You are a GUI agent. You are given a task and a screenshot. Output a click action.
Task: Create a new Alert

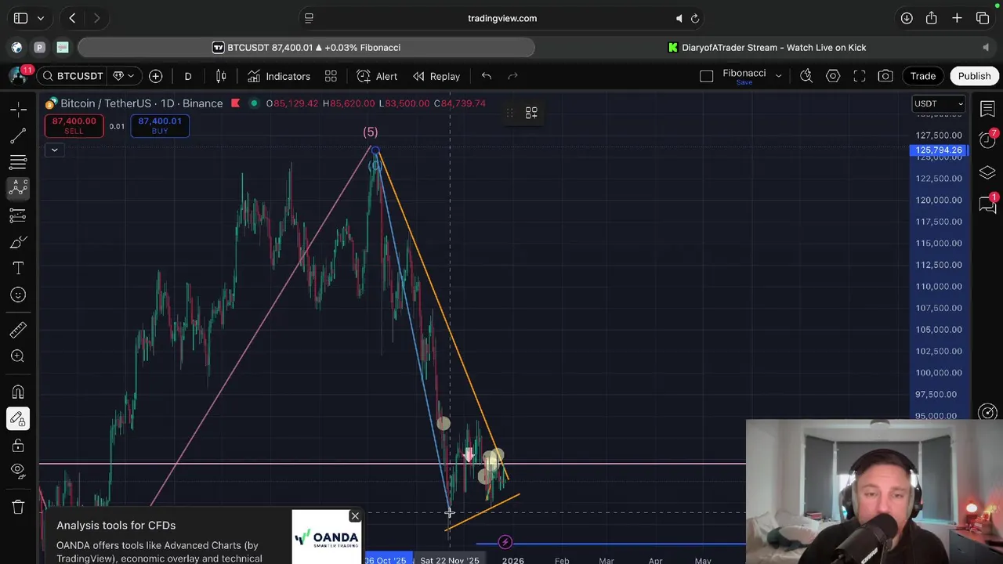pyautogui.click(x=377, y=76)
